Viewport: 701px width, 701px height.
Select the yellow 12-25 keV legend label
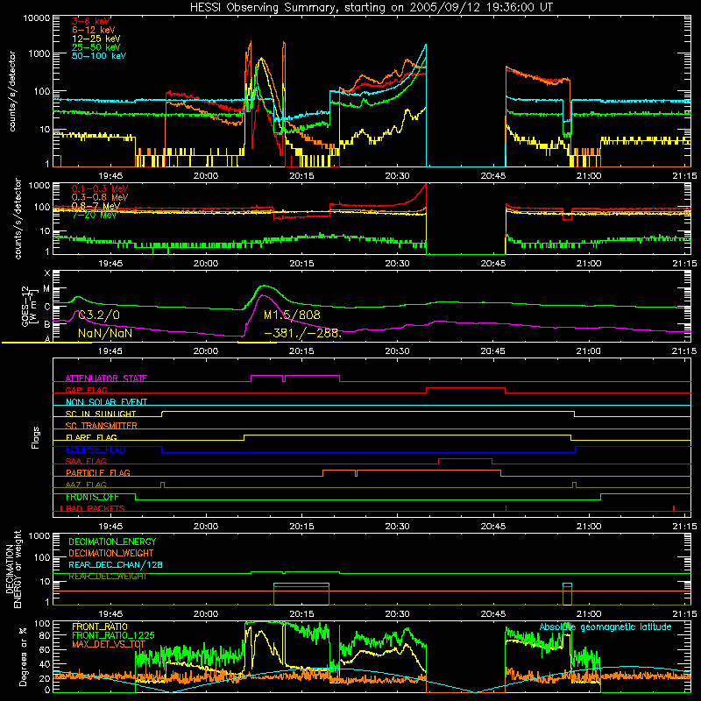coord(96,39)
